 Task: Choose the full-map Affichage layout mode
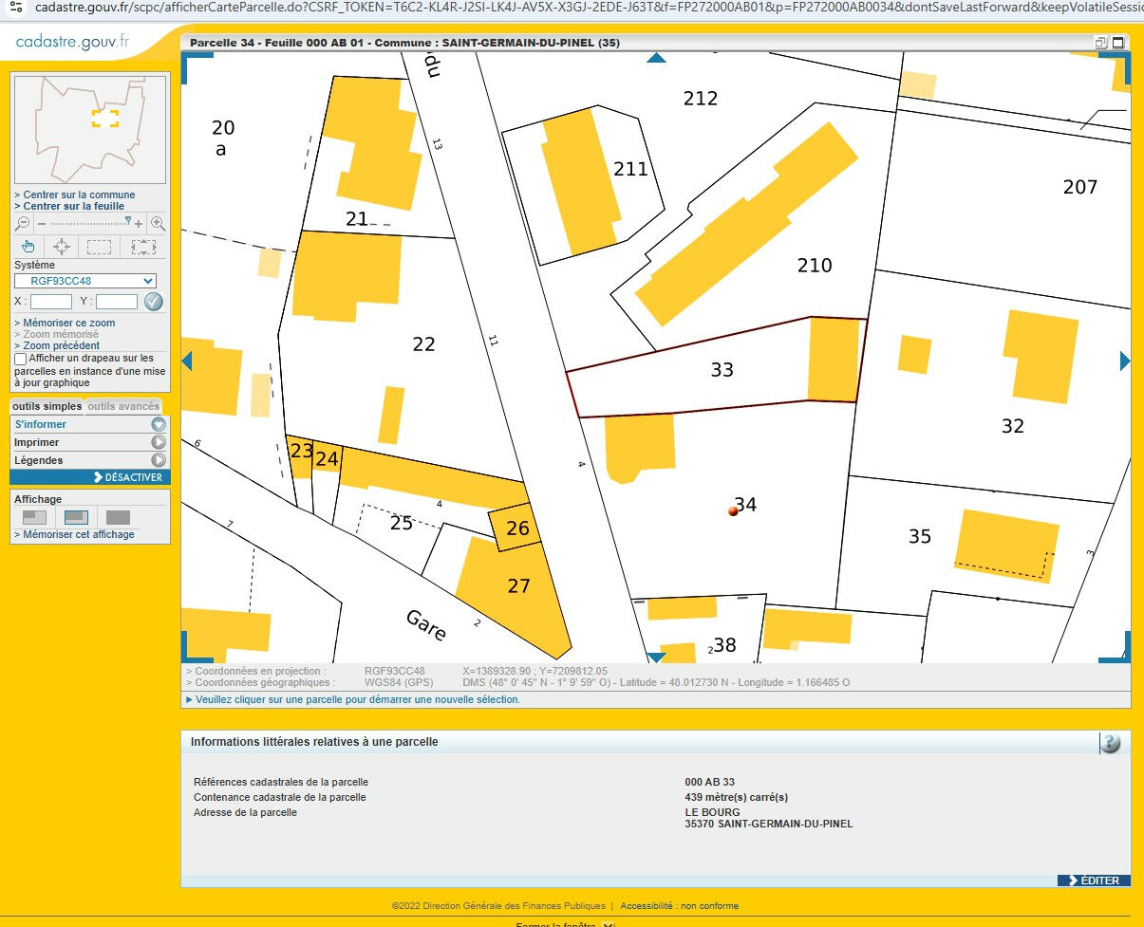[x=118, y=517]
